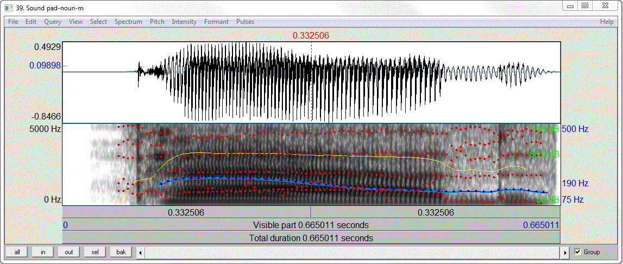The width and height of the screenshot is (623, 264).
Task: Minimize the Sound pad-noun-m window
Action: pyautogui.click(x=570, y=6)
